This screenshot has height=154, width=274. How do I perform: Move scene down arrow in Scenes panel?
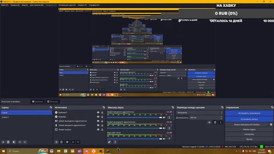point(25,142)
